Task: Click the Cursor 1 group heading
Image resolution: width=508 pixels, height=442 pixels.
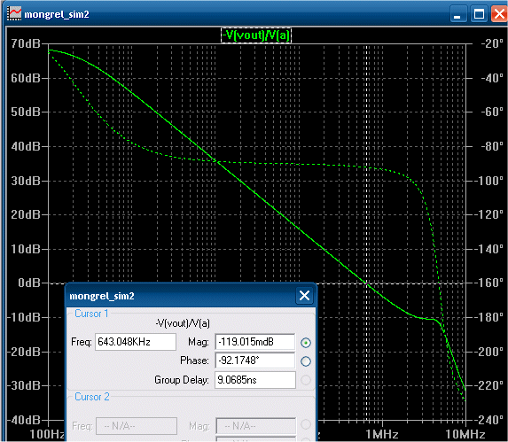Action: [x=91, y=314]
